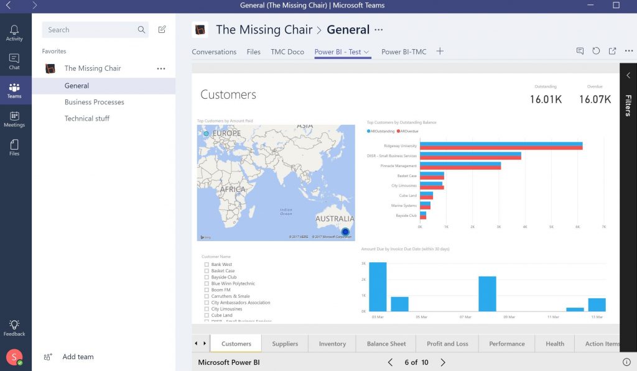Check the City Ambassadors Association box
Screen dimensions: 637x371
(x=207, y=303)
